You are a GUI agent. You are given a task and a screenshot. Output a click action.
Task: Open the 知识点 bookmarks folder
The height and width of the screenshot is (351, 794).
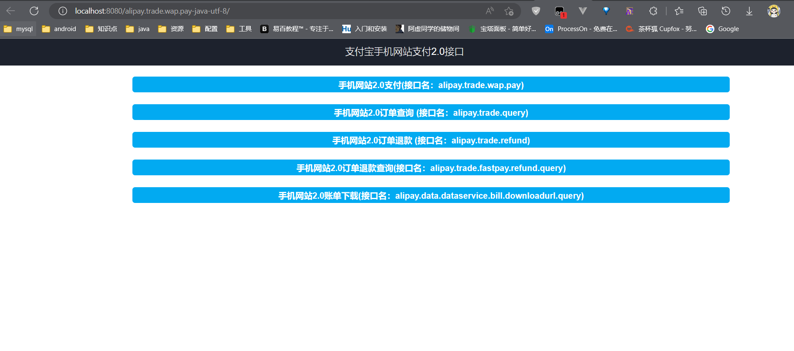pos(101,29)
